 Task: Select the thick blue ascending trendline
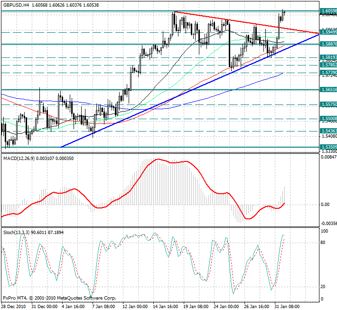(189, 91)
